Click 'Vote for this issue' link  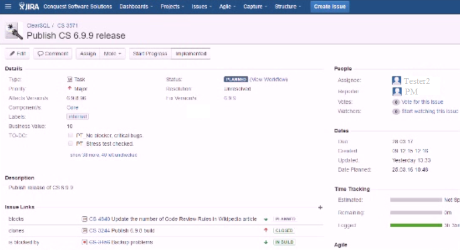pyautogui.click(x=422, y=102)
